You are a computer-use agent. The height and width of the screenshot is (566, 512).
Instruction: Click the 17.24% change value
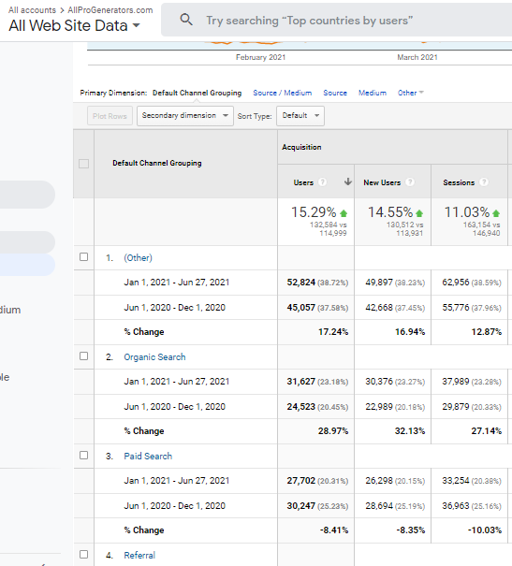point(333,332)
